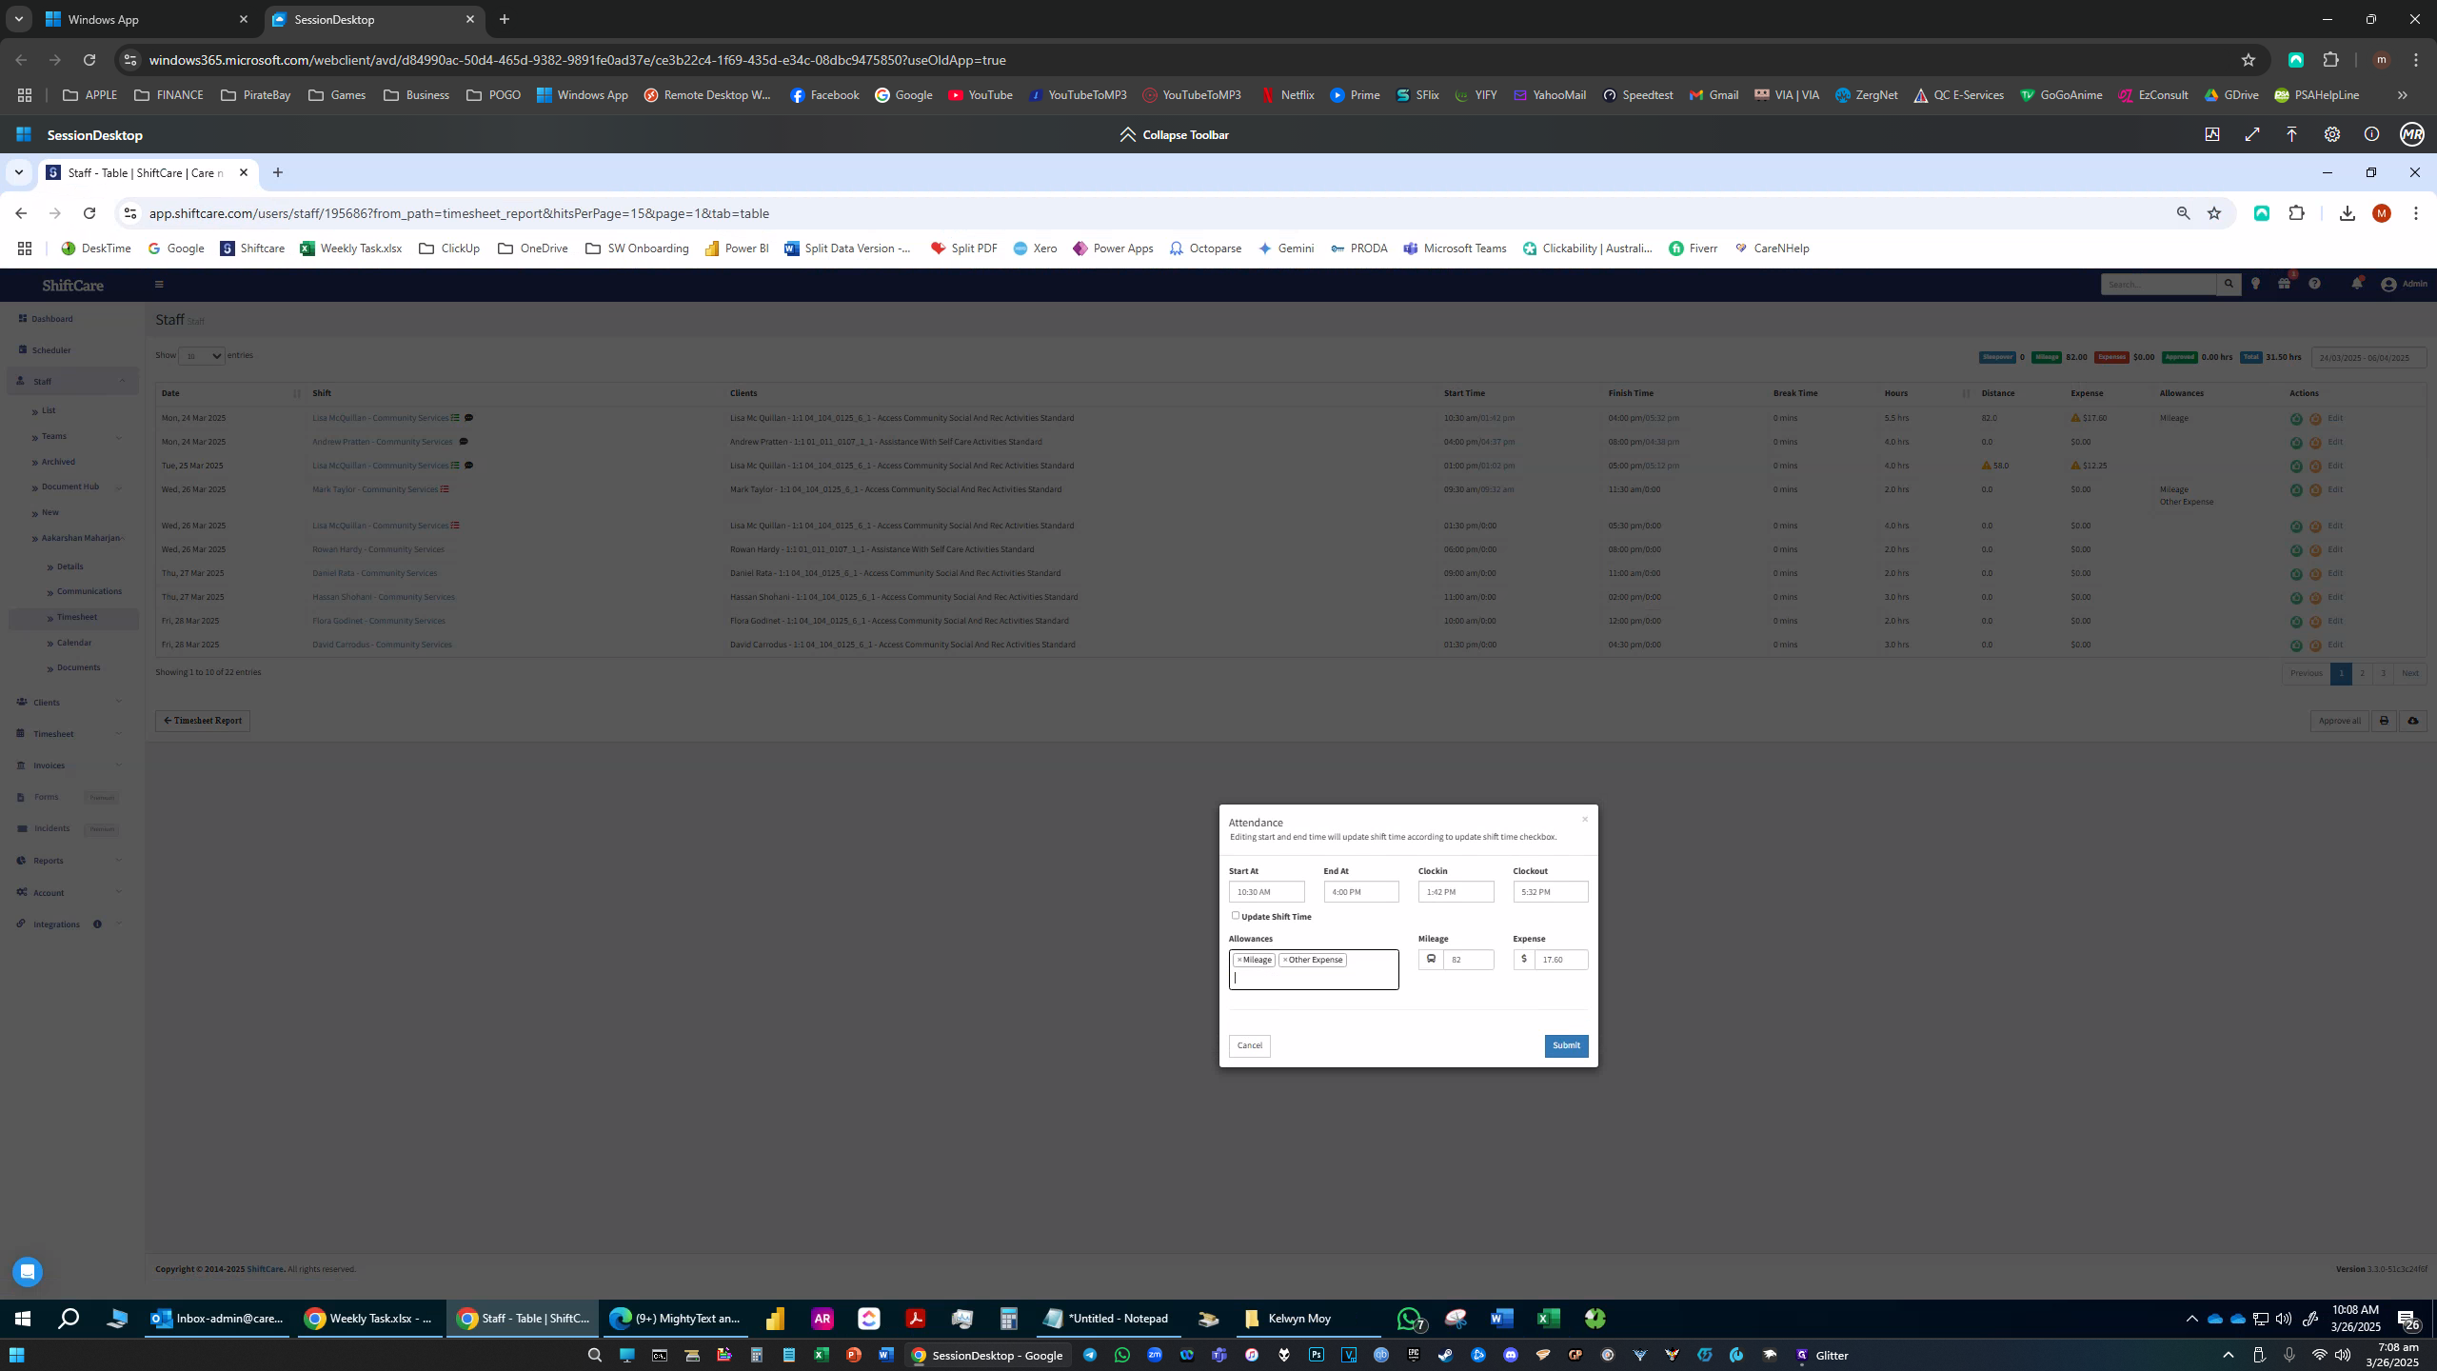This screenshot has height=1371, width=2437.
Task: Click orange reject icon for Andrew Pratten row
Action: pos(2315,443)
